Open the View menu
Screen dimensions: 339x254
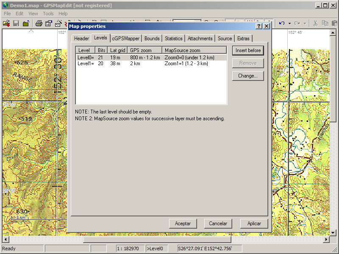[33, 14]
